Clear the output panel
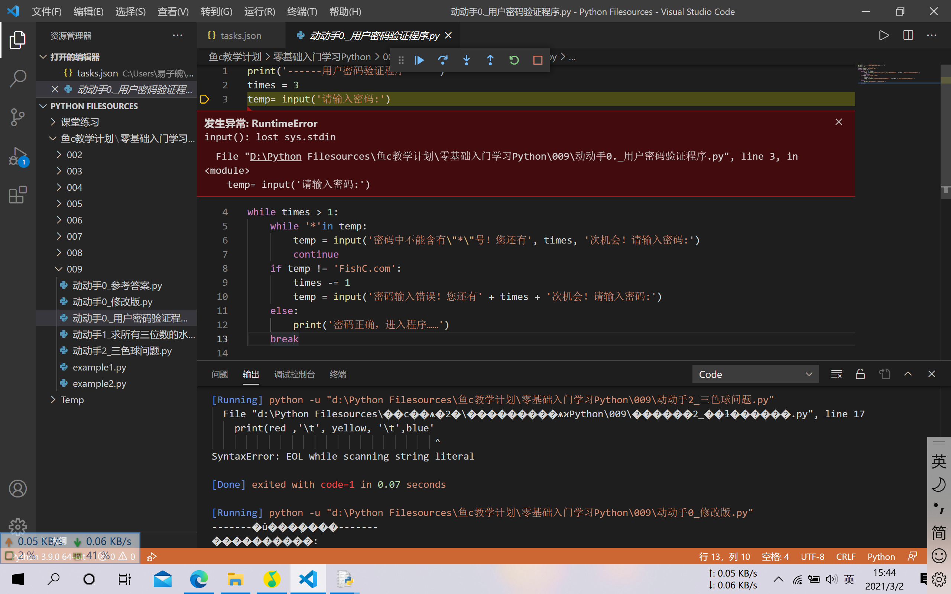Screen dimensions: 951x594 pyautogui.click(x=836, y=374)
